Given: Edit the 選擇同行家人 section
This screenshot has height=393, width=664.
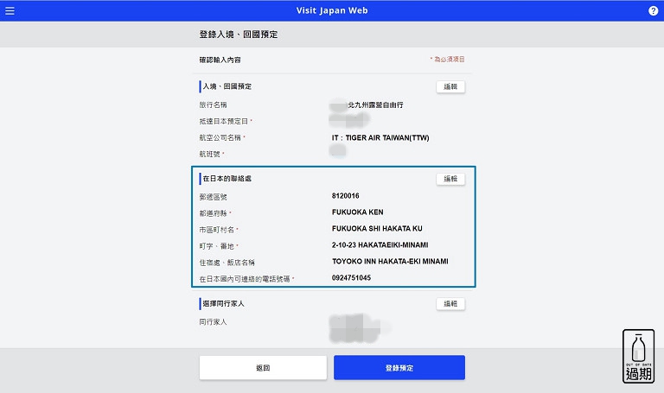Looking at the screenshot, I should click(x=450, y=304).
